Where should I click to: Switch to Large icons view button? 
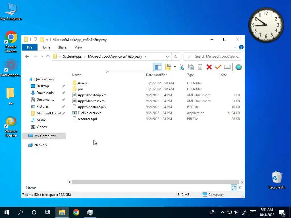click(x=240, y=188)
